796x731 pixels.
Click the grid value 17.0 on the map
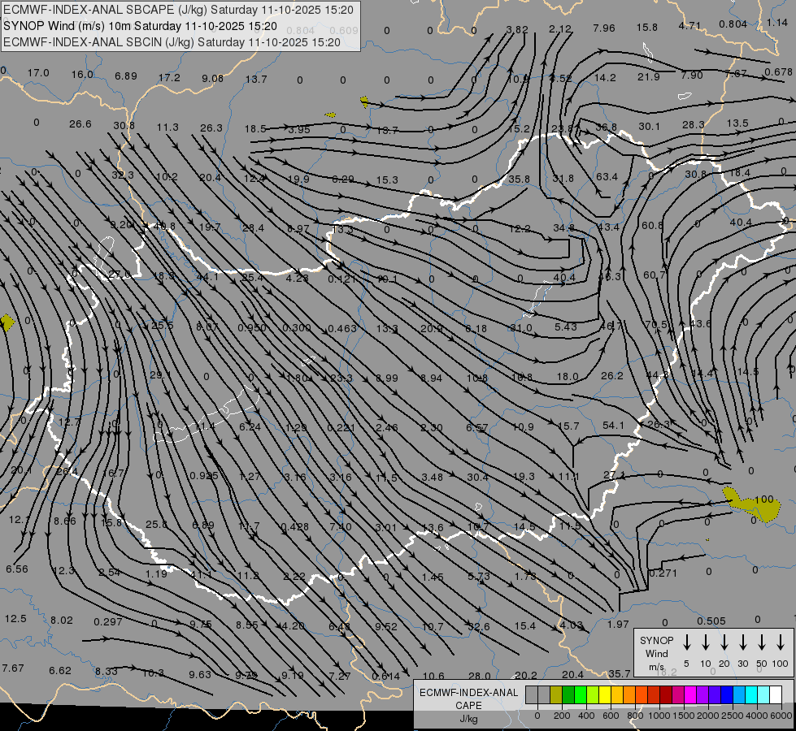point(38,73)
